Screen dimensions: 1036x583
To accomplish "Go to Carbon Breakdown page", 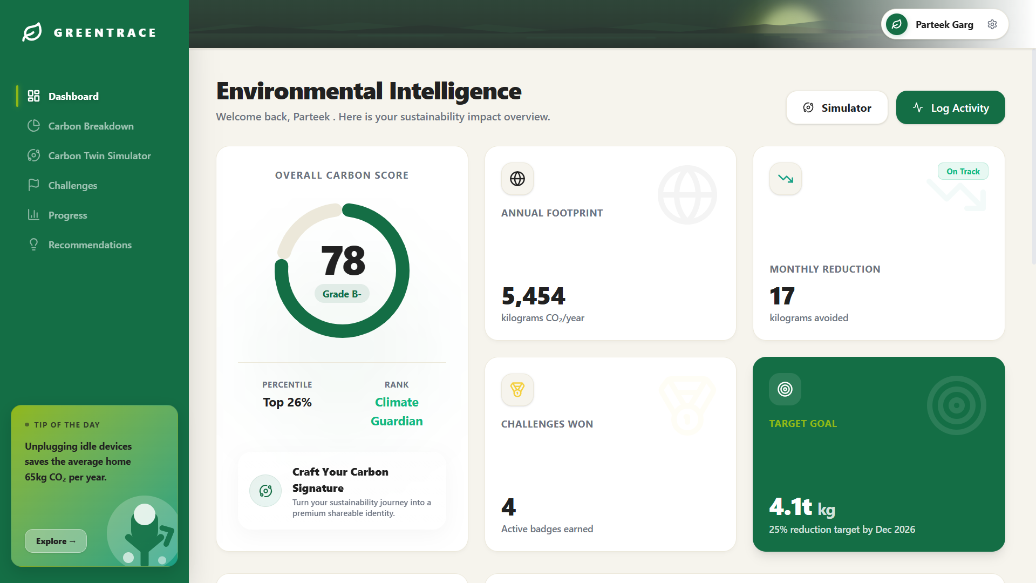I will point(97,126).
